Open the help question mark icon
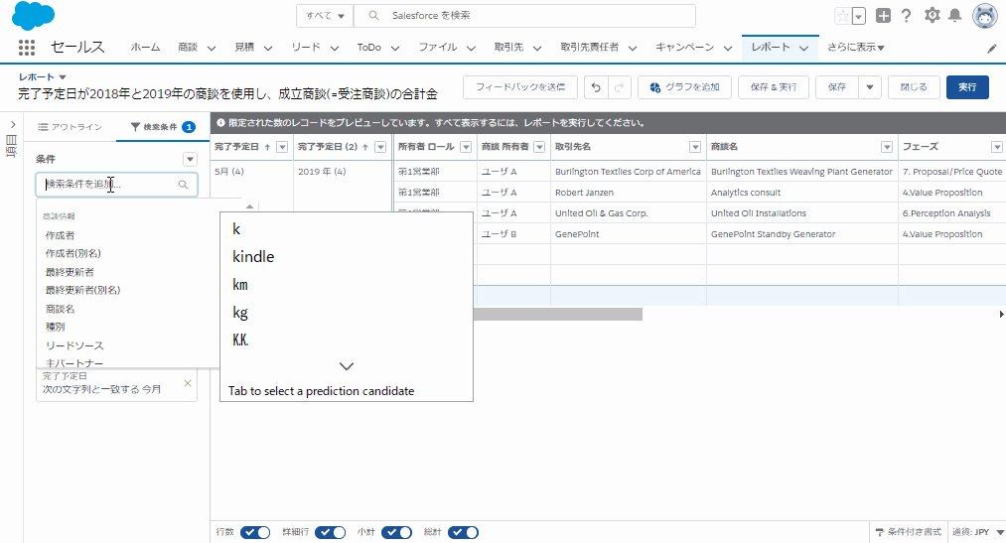 click(906, 16)
